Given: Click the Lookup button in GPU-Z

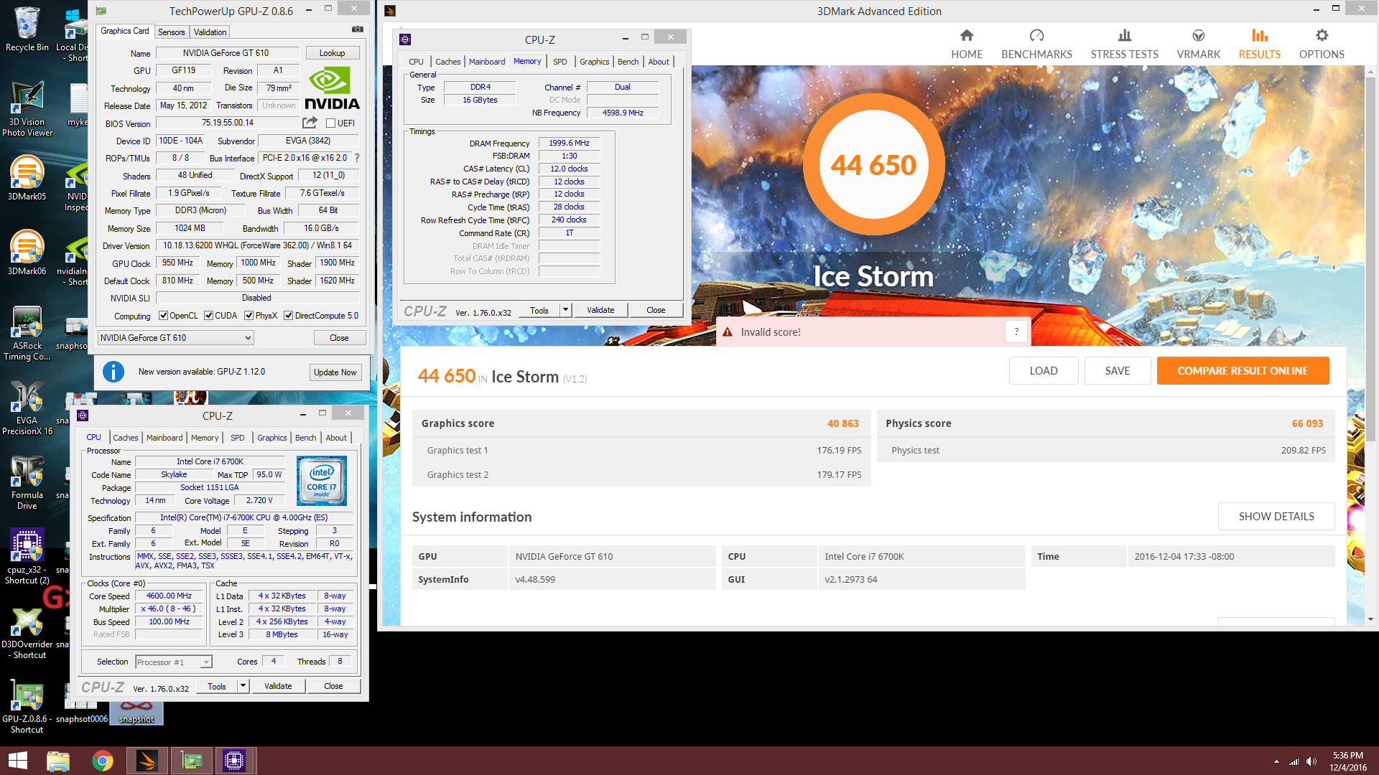Looking at the screenshot, I should tap(332, 53).
